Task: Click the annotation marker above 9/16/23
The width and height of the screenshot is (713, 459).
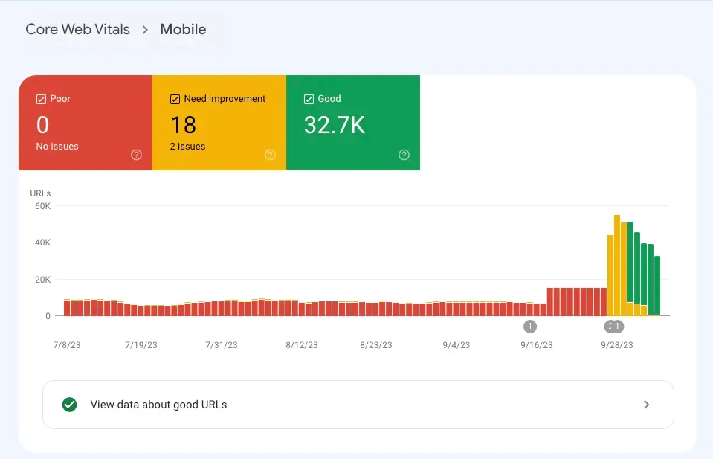Action: click(530, 326)
